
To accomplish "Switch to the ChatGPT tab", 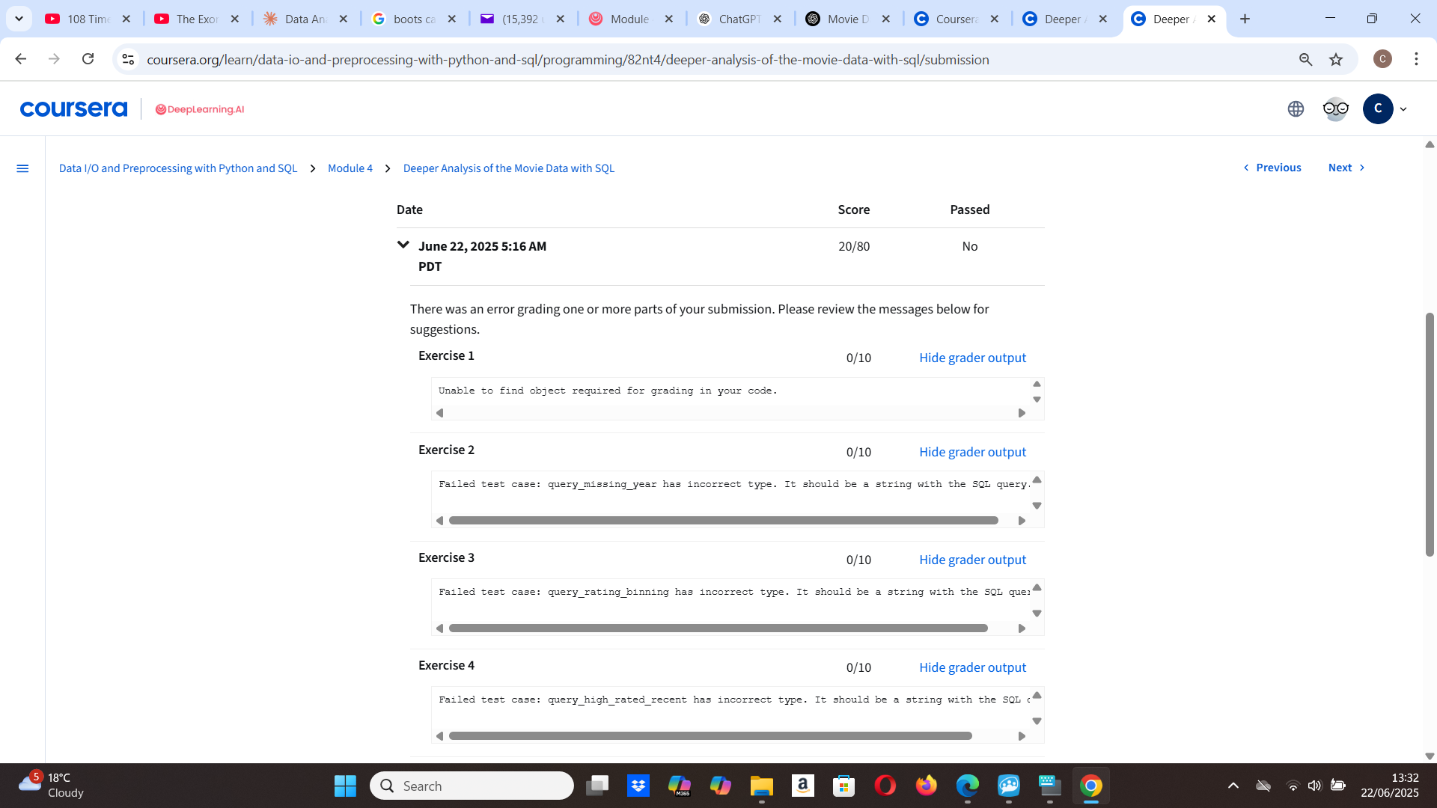I will tap(737, 19).
